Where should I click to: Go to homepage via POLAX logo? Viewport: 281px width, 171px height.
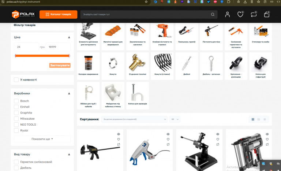tap(23, 14)
